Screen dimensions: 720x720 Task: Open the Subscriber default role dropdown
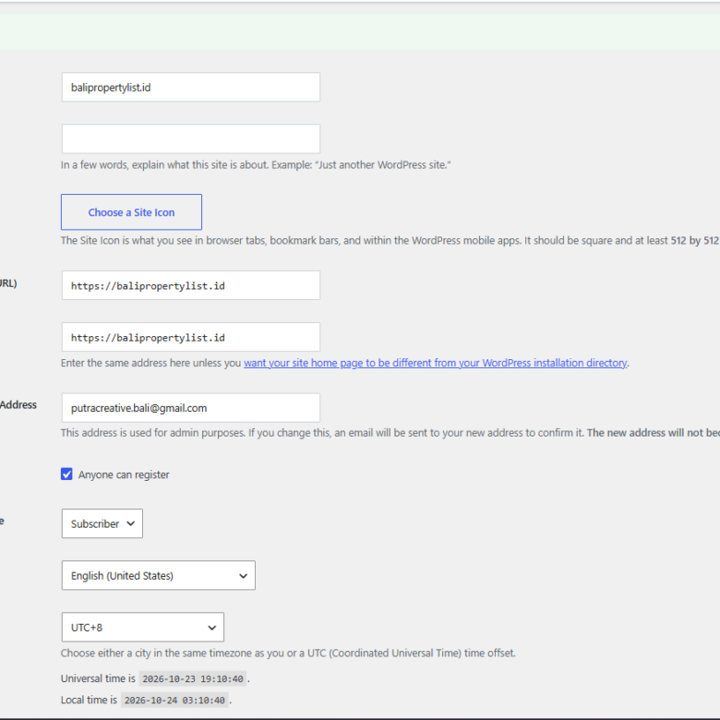[102, 523]
